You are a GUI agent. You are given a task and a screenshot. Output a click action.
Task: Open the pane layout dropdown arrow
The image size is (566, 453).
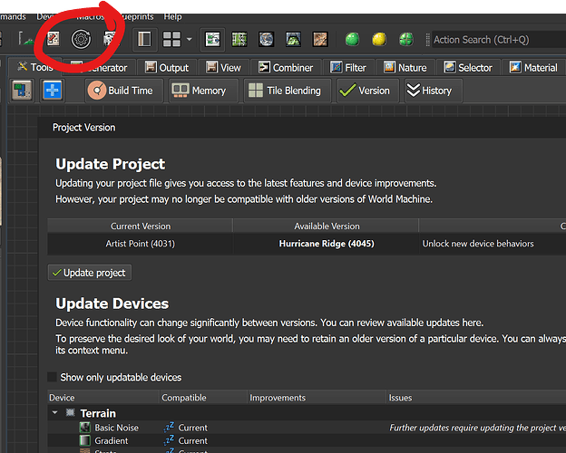coord(190,39)
